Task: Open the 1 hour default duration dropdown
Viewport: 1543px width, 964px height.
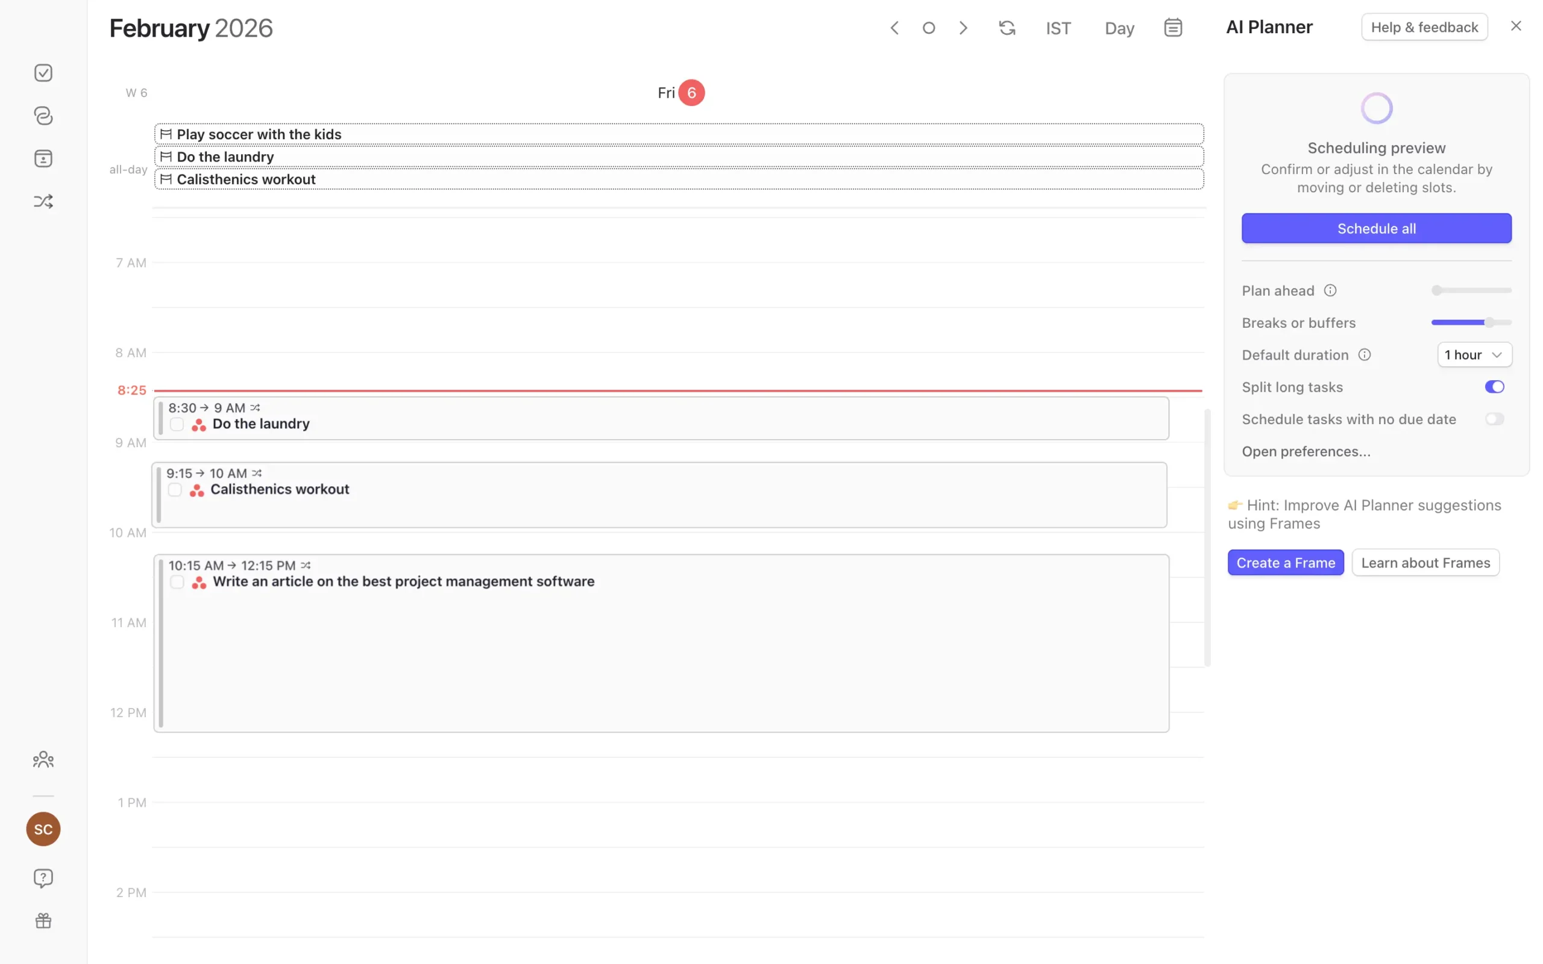Action: click(1474, 354)
